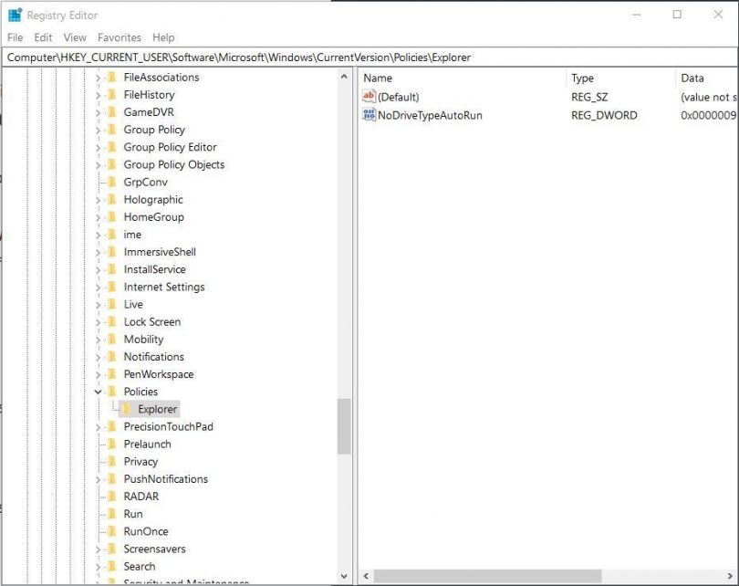Expand the Internet Settings key
The height and width of the screenshot is (586, 739).
coord(97,287)
